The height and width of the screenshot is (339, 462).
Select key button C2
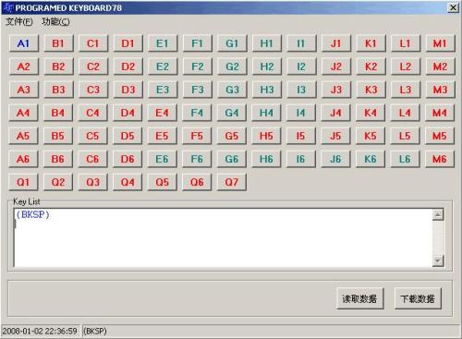coord(93,67)
